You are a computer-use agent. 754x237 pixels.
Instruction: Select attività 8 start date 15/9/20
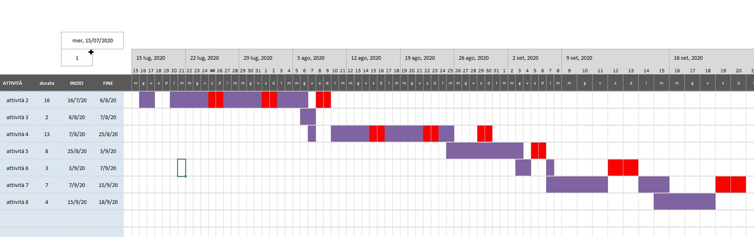pyautogui.click(x=77, y=202)
